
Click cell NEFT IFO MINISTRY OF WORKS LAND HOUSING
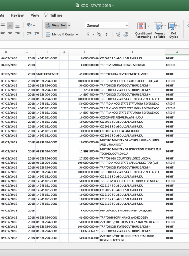tap(132, 142)
